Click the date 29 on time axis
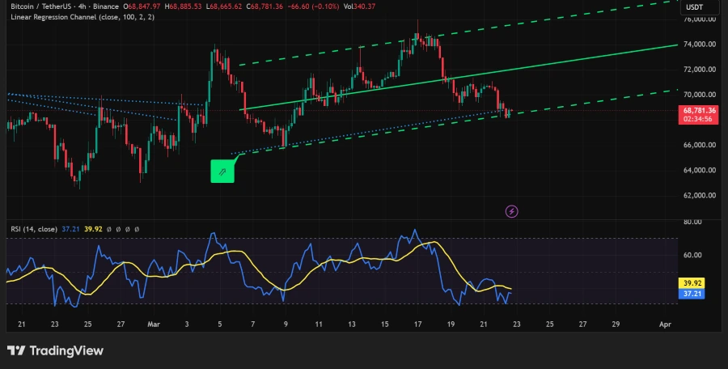 [x=616, y=324]
